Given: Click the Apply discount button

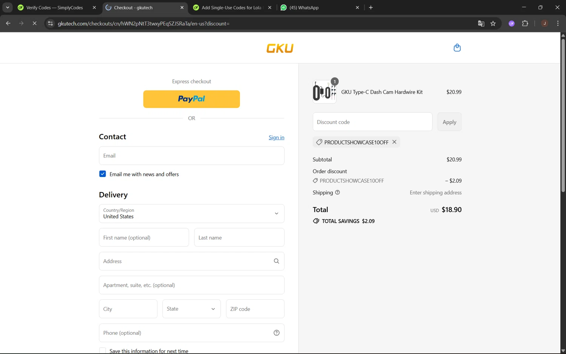Looking at the screenshot, I should (449, 122).
